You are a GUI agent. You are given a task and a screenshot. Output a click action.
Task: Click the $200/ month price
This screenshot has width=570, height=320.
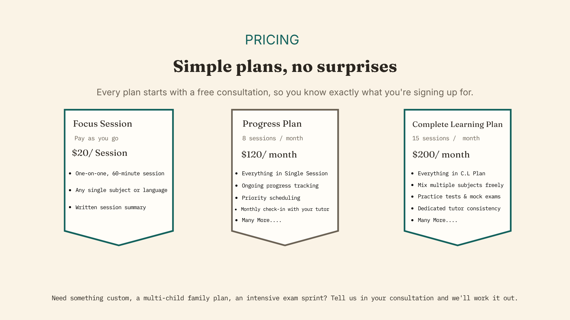tap(441, 155)
